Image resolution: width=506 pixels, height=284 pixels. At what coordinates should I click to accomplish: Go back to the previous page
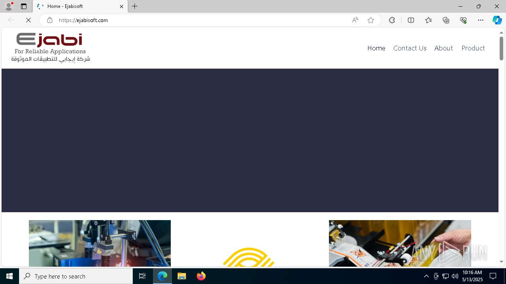[x=11, y=20]
